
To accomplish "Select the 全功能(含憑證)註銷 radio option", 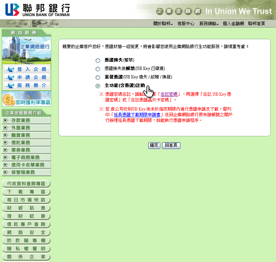I will click(x=98, y=86).
